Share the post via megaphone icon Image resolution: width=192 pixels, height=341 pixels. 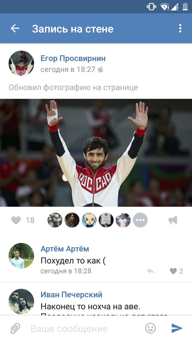coord(173,220)
